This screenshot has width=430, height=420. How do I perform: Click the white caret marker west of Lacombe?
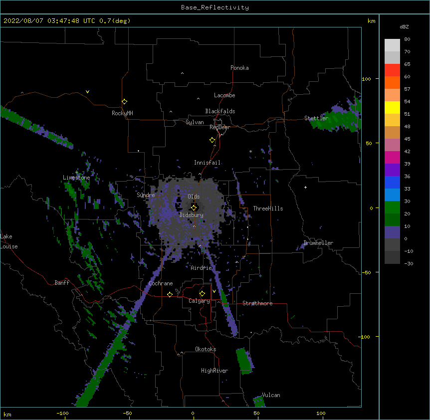198,99
